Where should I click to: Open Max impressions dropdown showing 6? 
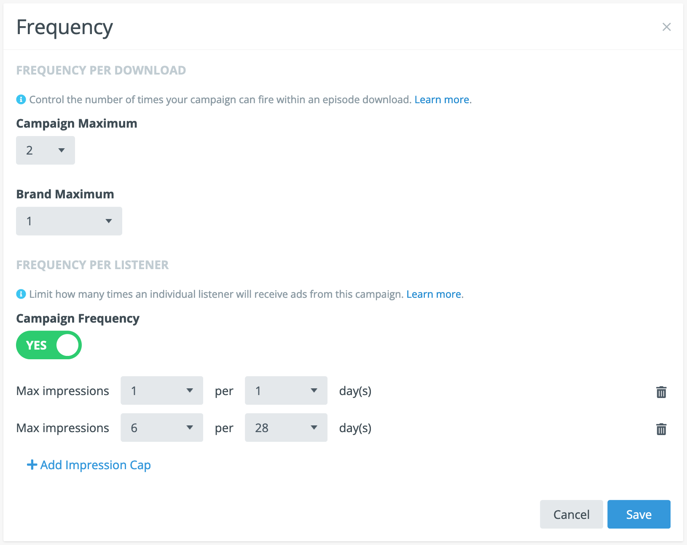(162, 427)
